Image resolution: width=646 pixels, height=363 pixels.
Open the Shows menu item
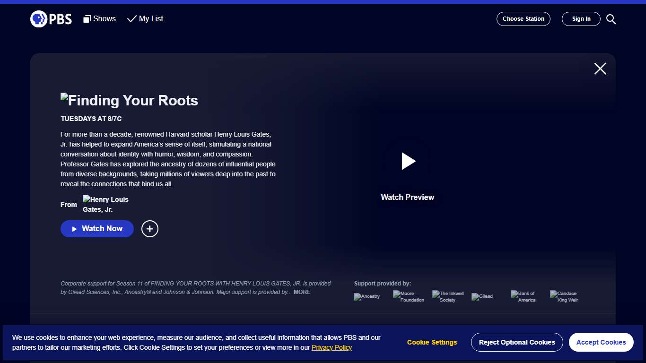99,18
